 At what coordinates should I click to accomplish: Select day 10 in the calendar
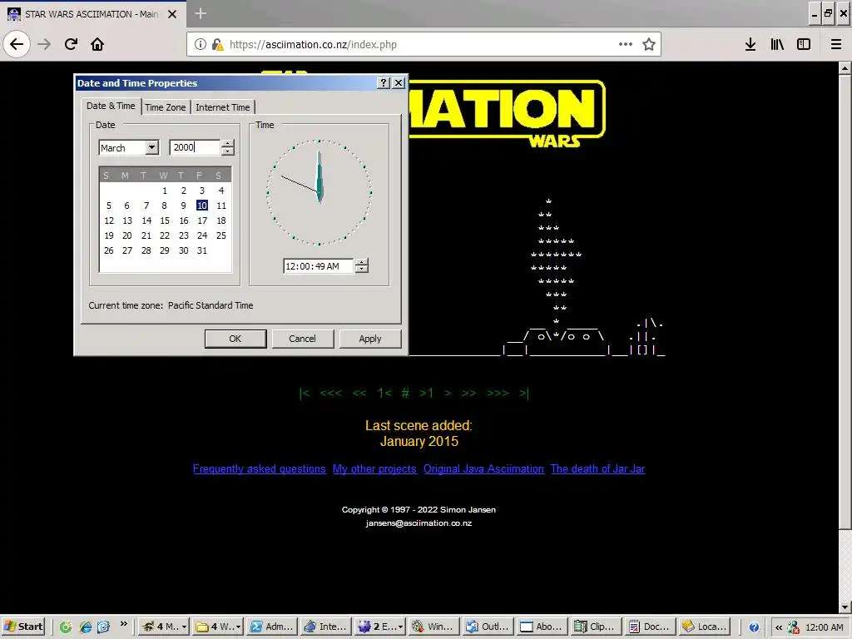coord(202,206)
